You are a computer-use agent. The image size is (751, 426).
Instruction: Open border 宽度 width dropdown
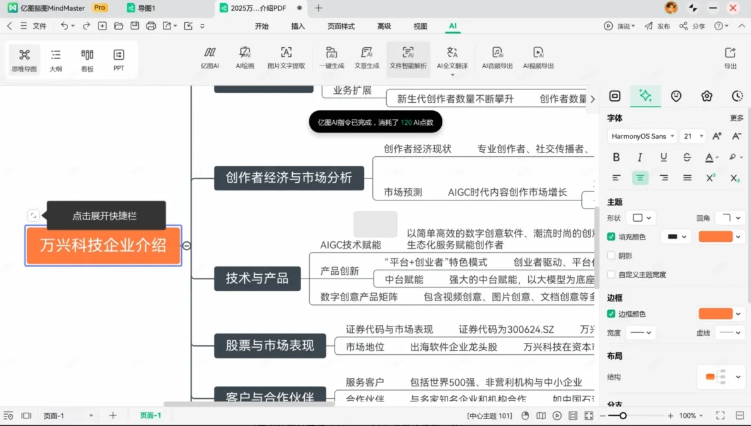[641, 332]
